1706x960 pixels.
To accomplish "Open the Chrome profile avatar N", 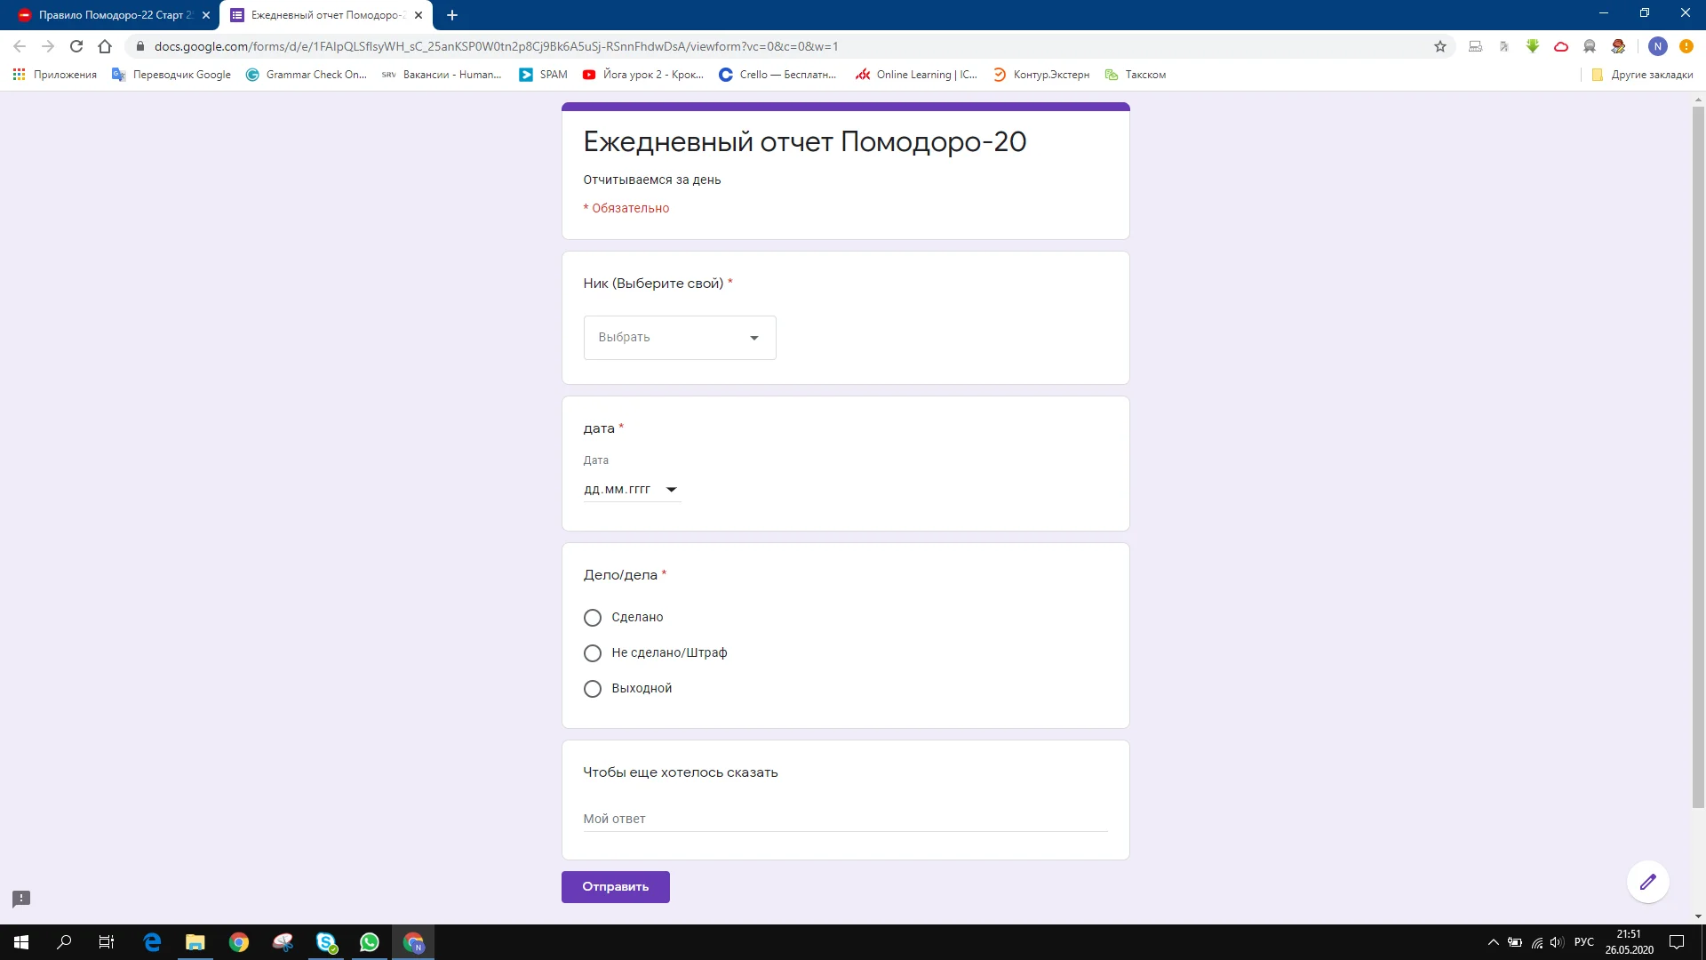I will pyautogui.click(x=1657, y=46).
